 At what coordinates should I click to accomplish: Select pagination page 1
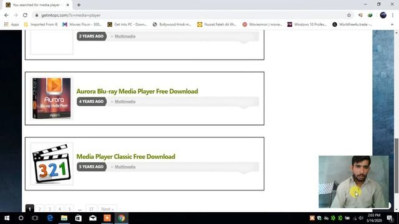(29, 208)
